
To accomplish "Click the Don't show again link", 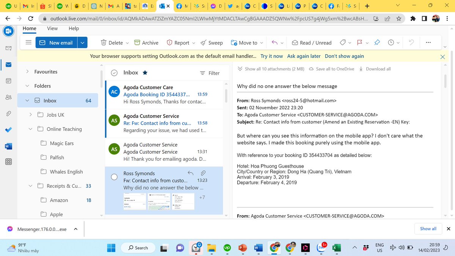I will coord(344,56).
